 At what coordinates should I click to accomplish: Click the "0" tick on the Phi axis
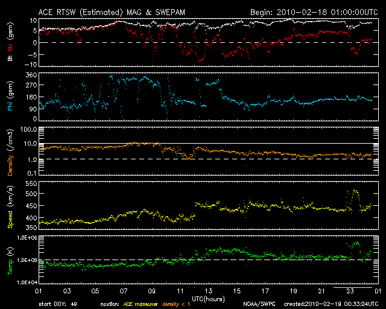35,119
